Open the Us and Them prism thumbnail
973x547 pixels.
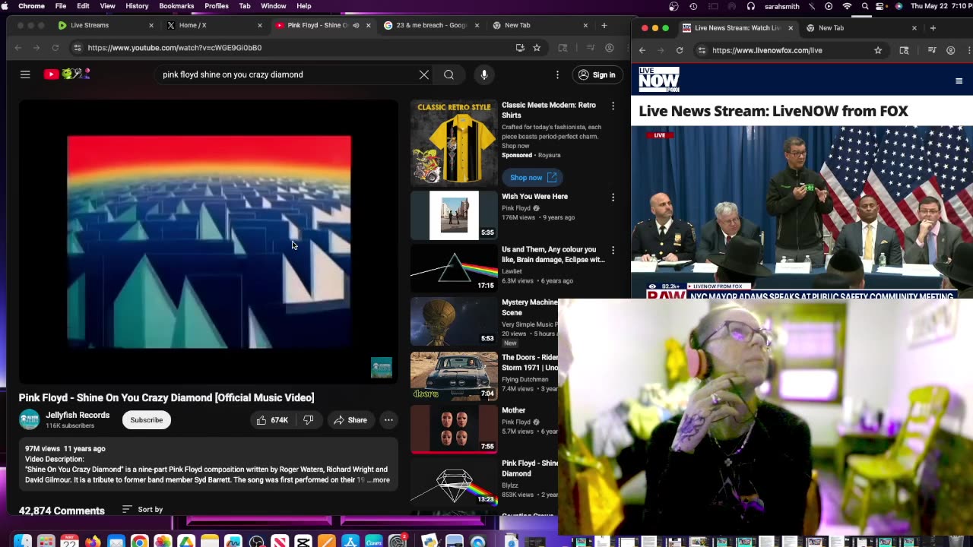point(454,268)
